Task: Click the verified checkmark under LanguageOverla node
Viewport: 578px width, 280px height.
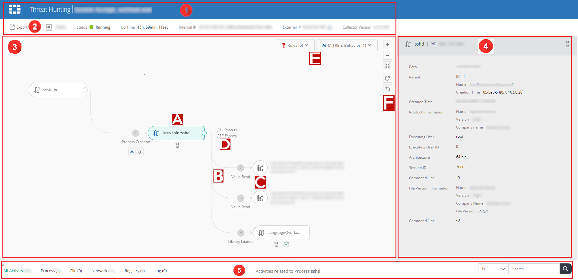Action: click(287, 244)
